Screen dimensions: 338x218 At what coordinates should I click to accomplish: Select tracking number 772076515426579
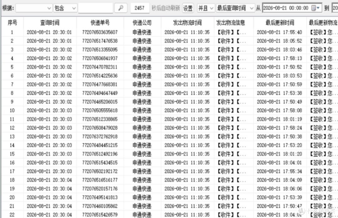click(x=100, y=215)
